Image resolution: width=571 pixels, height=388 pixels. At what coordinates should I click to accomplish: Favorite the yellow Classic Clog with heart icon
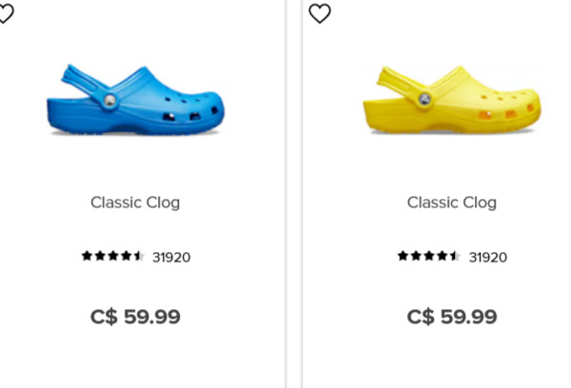pos(320,13)
